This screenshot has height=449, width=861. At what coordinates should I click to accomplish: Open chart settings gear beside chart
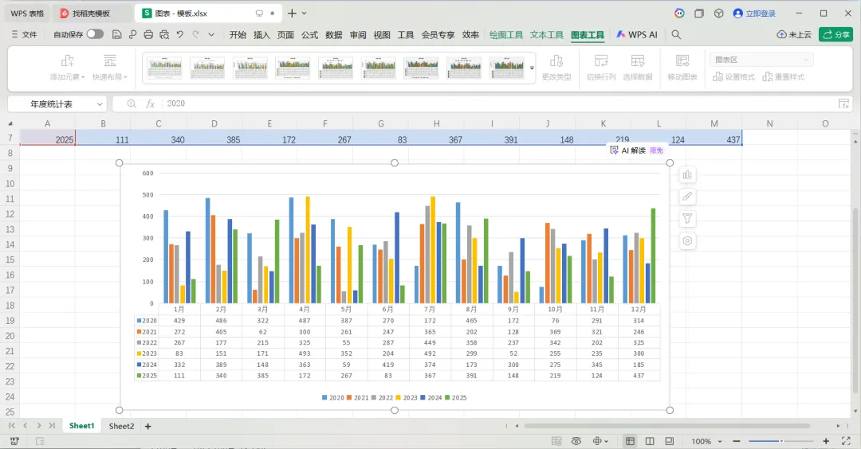(x=687, y=240)
